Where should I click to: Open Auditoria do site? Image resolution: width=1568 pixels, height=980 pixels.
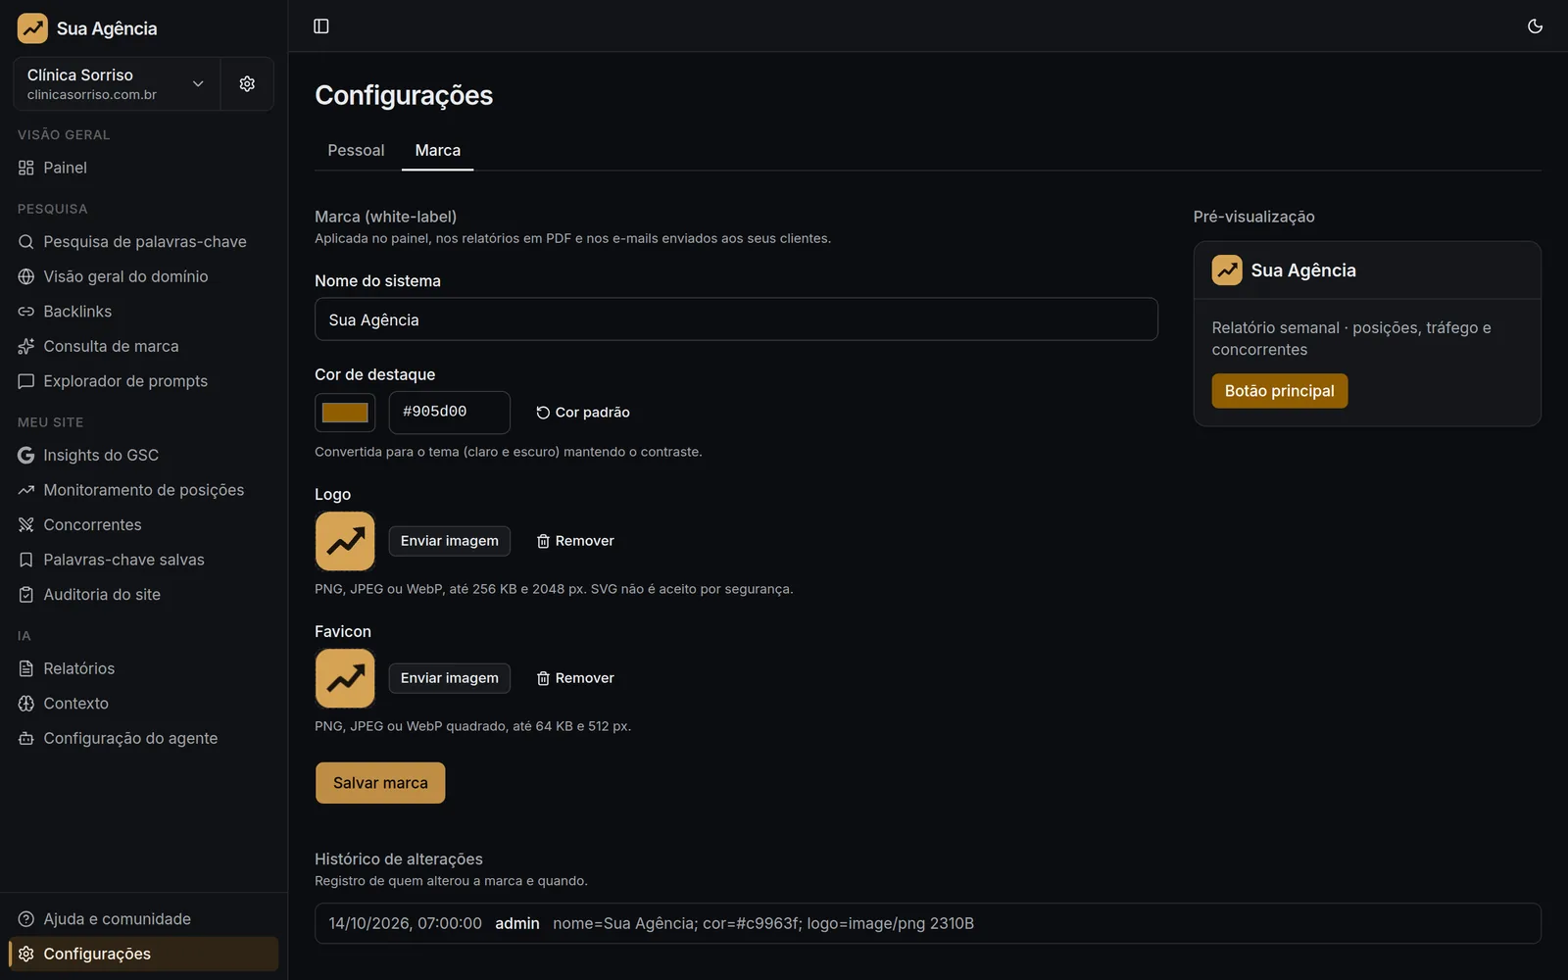[x=143, y=594]
